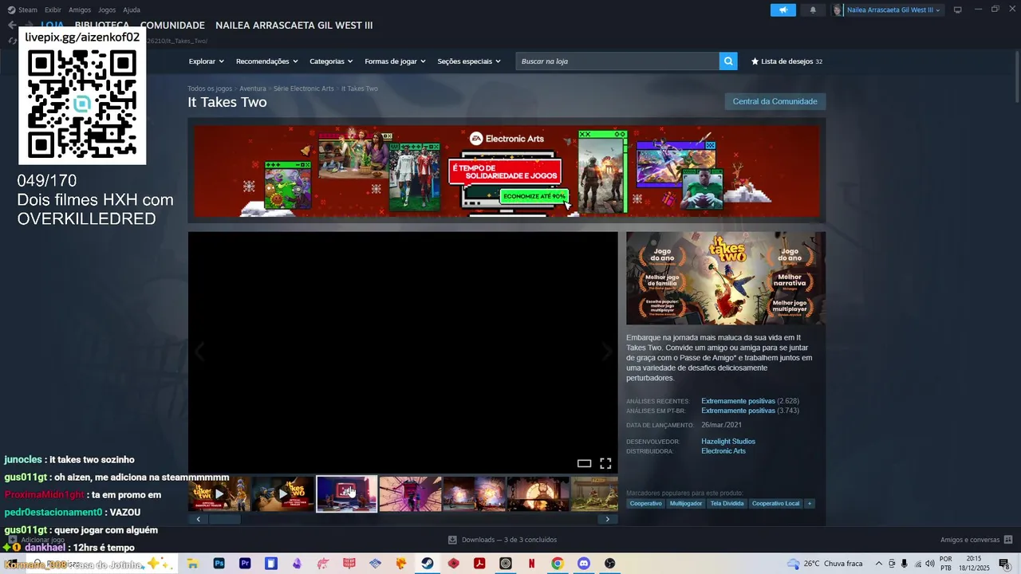Show previous media with left chevron
Image resolution: width=1021 pixels, height=574 pixels.
(199, 352)
